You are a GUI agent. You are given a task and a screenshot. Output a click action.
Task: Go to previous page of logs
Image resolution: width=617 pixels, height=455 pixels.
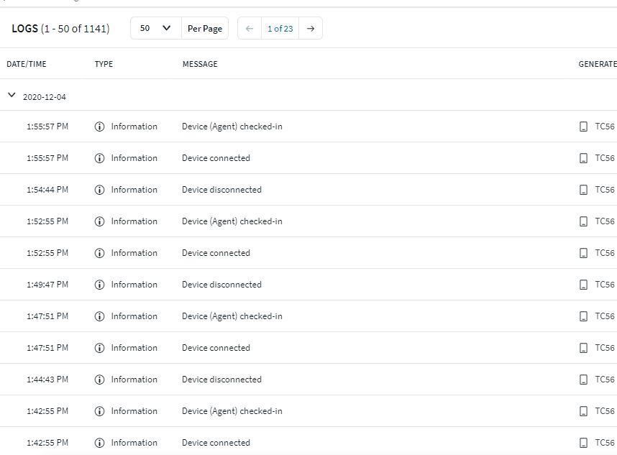coord(250,28)
